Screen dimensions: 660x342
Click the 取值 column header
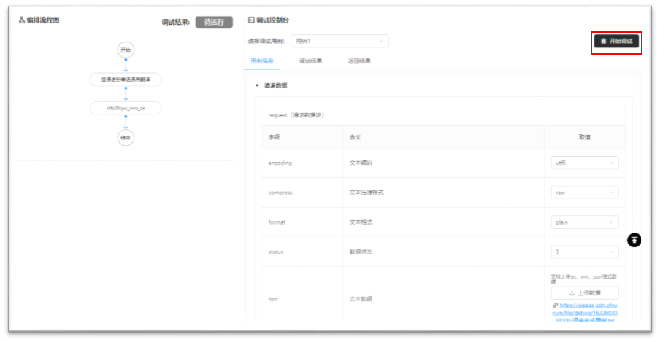[x=584, y=137]
